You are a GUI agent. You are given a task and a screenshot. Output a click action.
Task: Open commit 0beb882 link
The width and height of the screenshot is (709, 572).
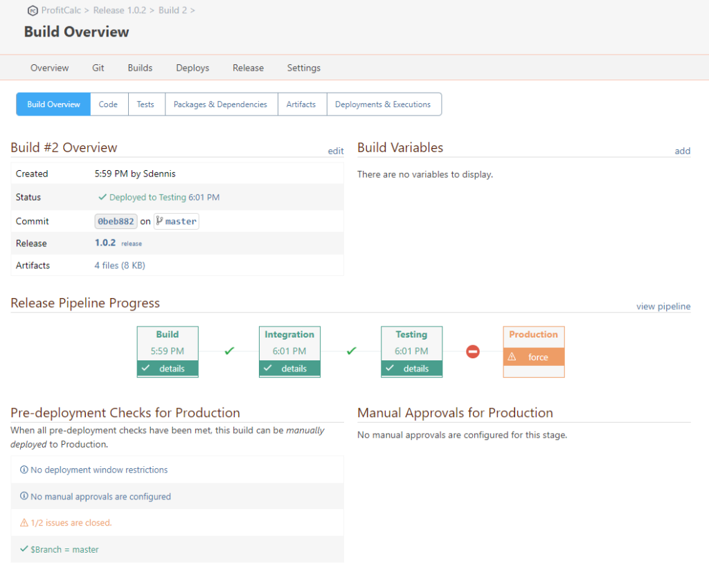116,221
